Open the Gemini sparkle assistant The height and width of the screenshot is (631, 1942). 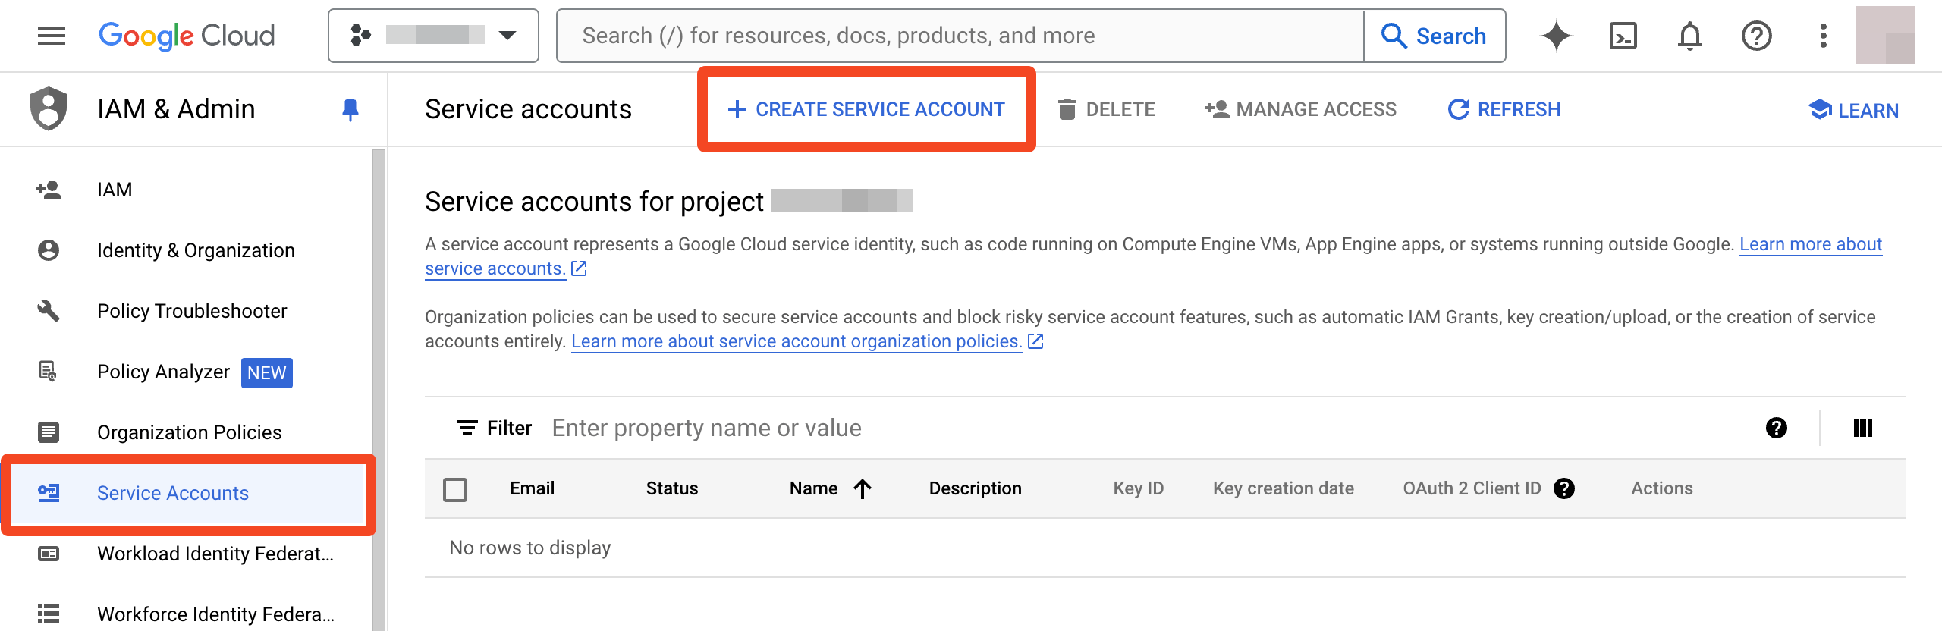pyautogui.click(x=1557, y=36)
